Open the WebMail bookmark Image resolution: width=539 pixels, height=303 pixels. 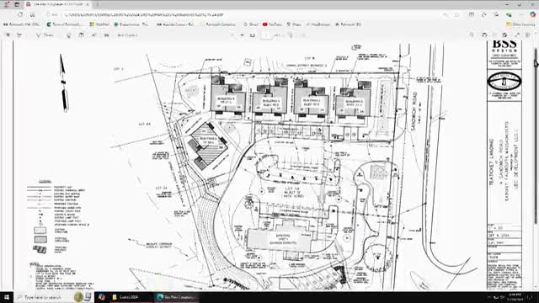(x=99, y=24)
